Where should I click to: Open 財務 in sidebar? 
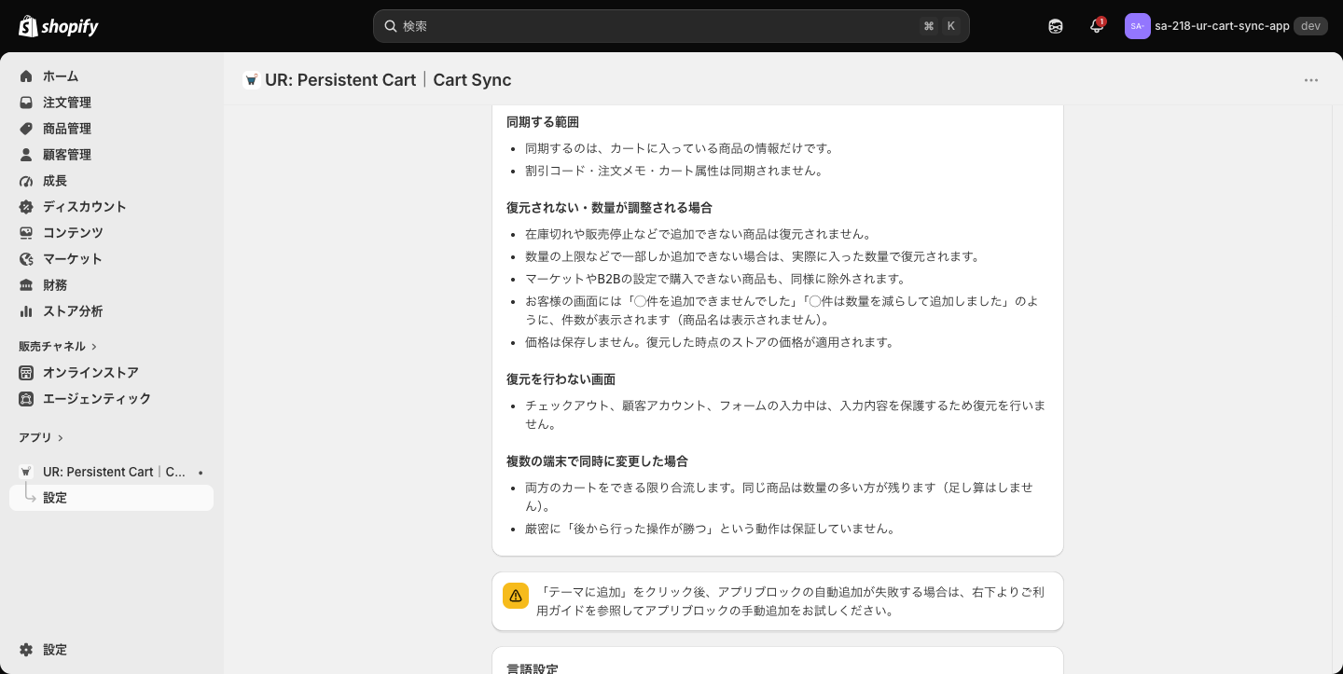click(x=55, y=285)
